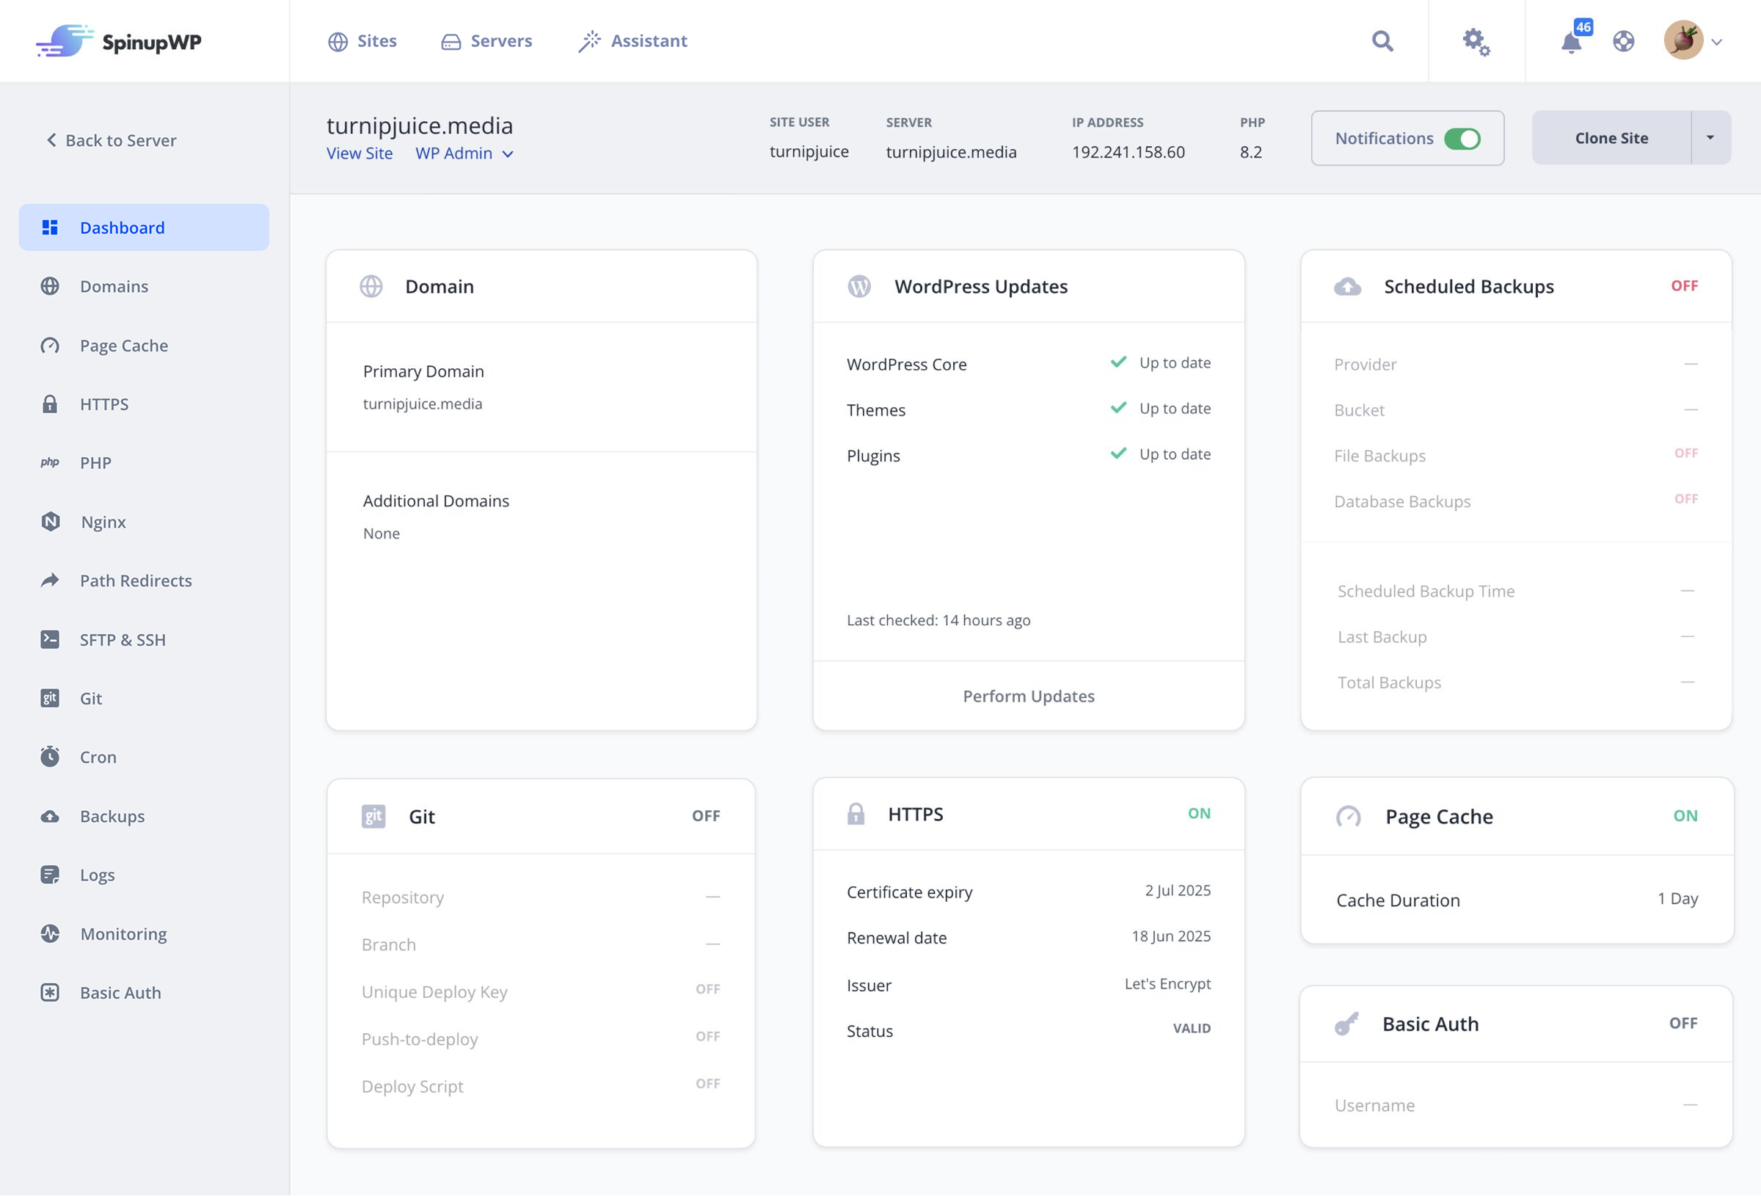Click the search magnifier icon

(x=1382, y=41)
